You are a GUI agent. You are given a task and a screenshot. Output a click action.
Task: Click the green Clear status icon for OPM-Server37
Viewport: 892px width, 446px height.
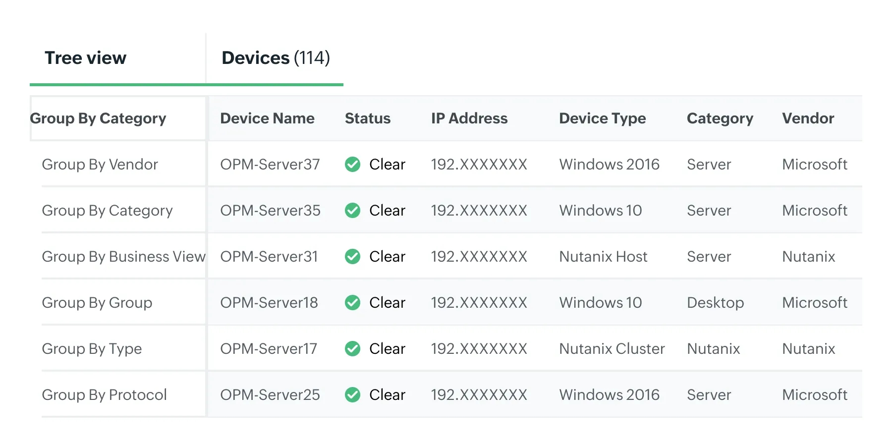click(x=353, y=164)
